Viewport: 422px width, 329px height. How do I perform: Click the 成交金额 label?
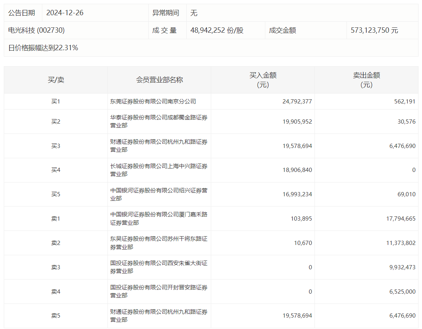tap(282, 30)
